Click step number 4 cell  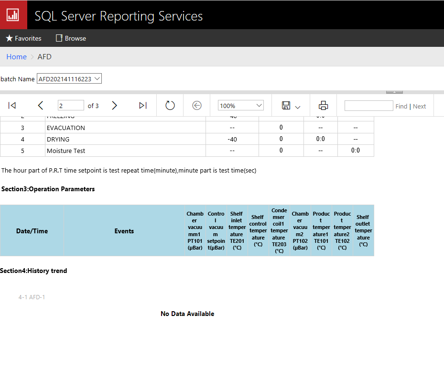tap(22, 140)
